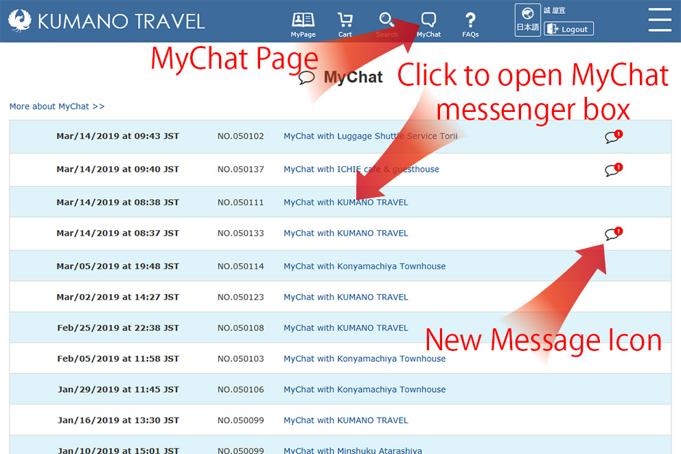Open MyChat with Luggage Shuttle Service Torii
The image size is (681, 454).
[x=371, y=136]
